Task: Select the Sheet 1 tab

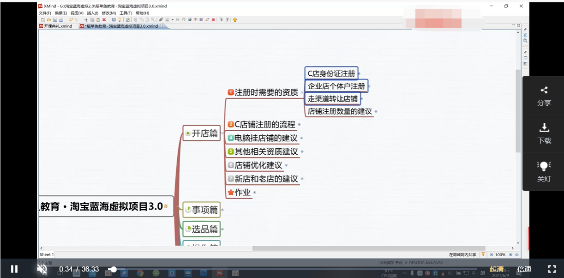Action: (47, 254)
